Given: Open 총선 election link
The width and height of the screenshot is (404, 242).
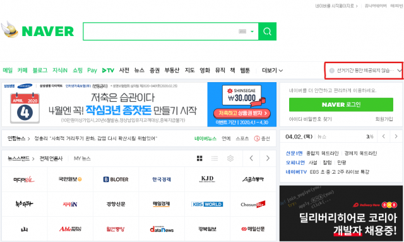Looking at the screenshot, I should [262, 138].
